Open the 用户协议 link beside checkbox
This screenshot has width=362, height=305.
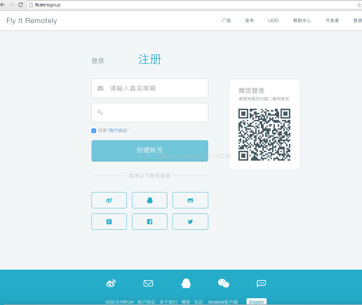(x=118, y=131)
